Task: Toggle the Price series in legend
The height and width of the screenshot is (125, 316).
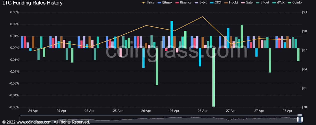Action: pos(148,2)
